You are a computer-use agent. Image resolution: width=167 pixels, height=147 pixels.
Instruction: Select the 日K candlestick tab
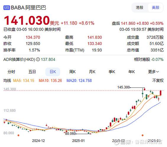[53, 72]
